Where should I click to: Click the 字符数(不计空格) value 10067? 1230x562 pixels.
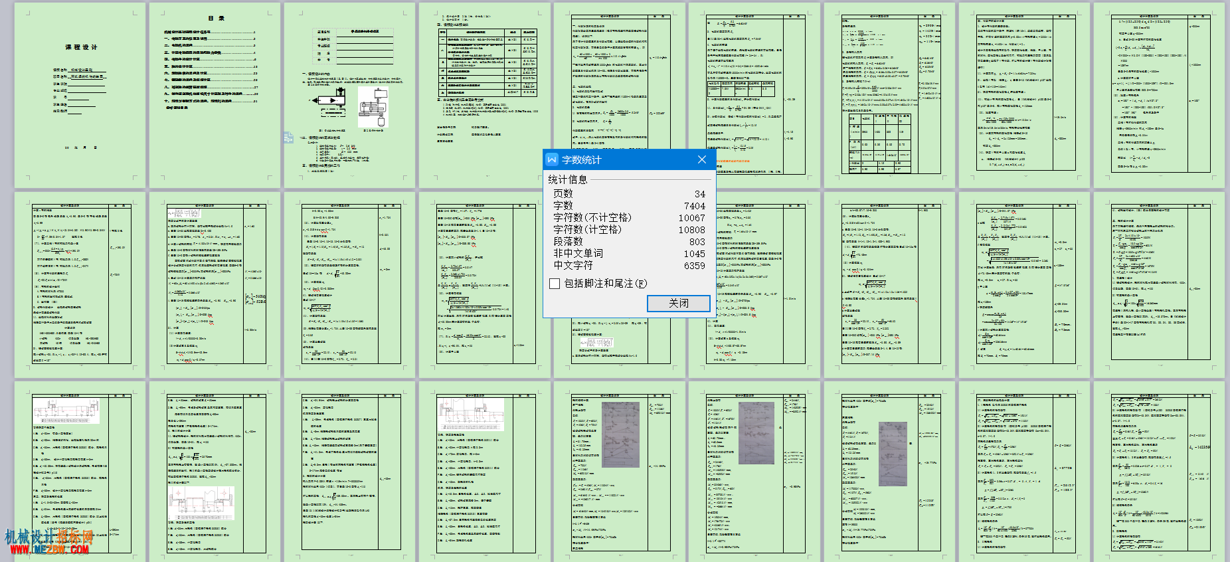tap(692, 218)
